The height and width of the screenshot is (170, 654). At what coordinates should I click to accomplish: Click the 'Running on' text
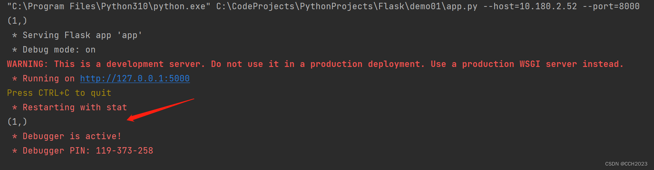(x=48, y=79)
